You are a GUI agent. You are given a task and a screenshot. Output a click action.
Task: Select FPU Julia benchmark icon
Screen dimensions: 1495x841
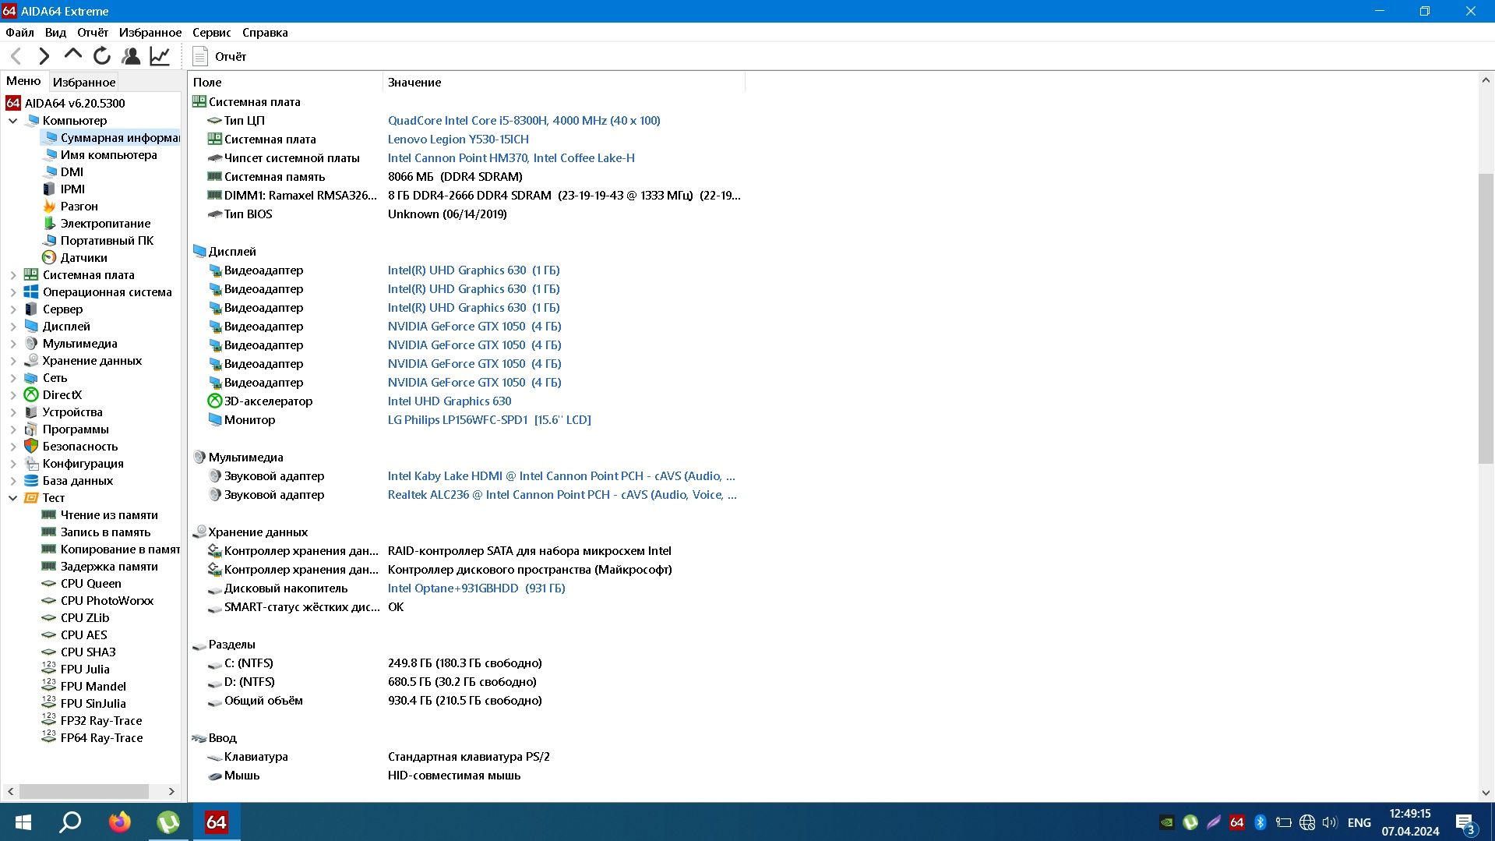coord(49,669)
